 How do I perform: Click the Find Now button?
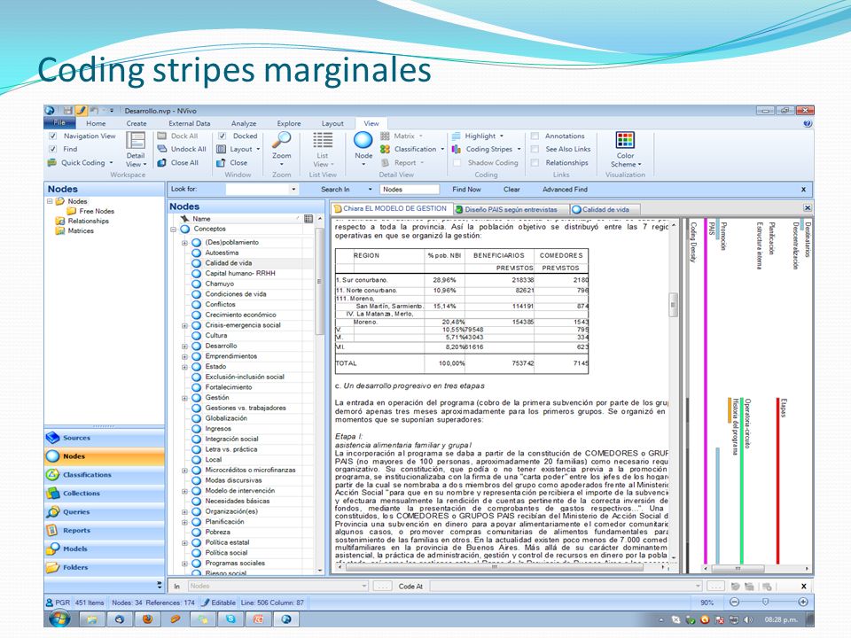pyautogui.click(x=467, y=190)
